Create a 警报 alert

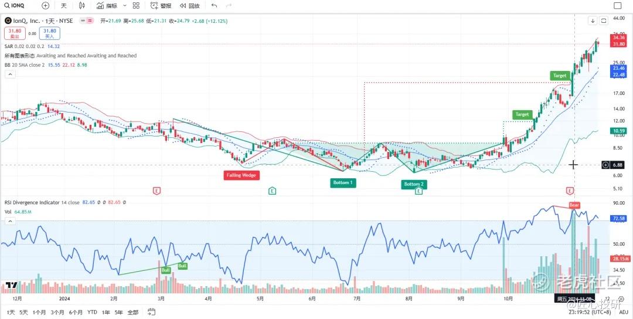161,6
